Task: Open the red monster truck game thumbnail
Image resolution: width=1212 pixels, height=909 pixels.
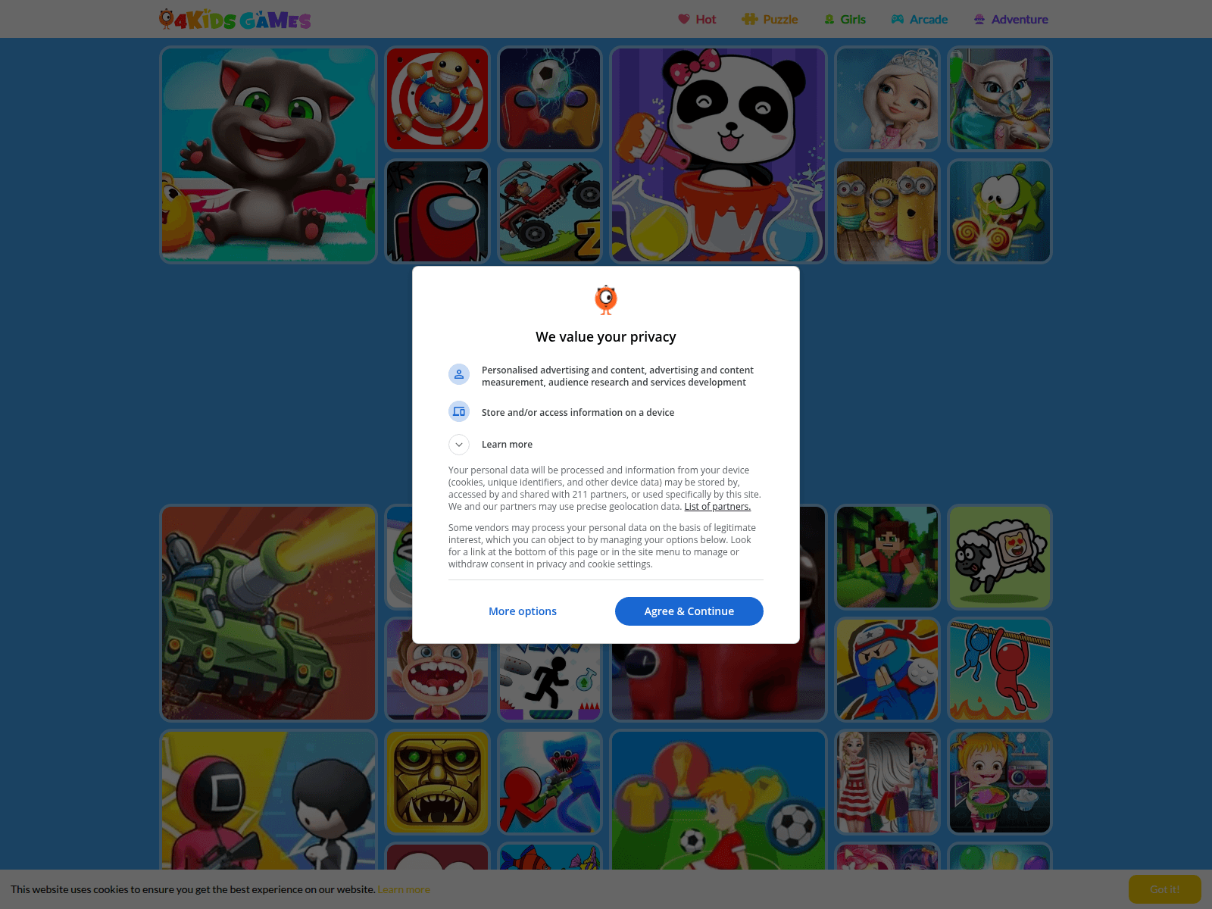Action: click(550, 211)
